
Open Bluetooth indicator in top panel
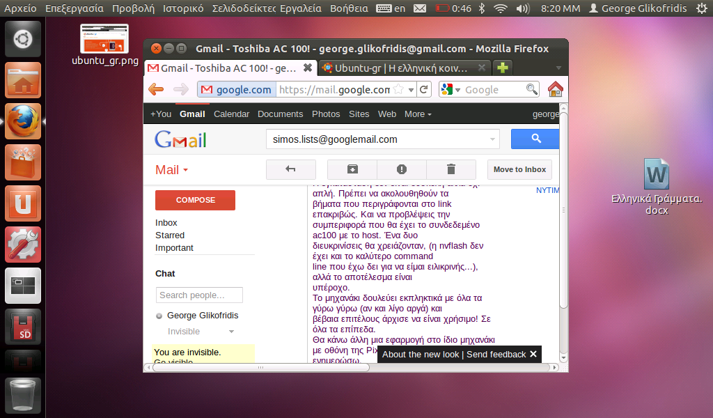tap(482, 8)
